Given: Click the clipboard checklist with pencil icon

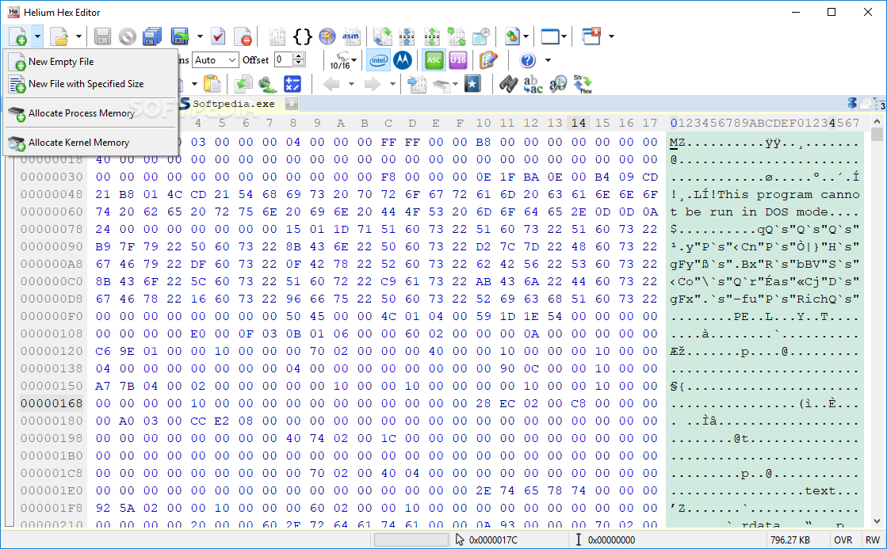Looking at the screenshot, I should click(487, 60).
